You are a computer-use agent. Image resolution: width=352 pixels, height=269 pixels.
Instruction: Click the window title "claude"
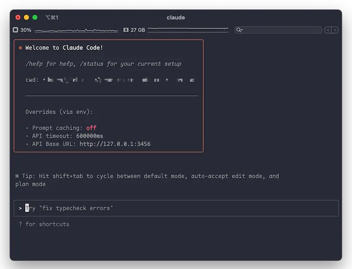(x=176, y=18)
